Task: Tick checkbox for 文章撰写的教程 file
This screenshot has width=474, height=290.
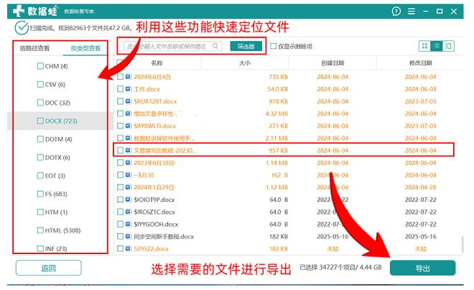Action: [121, 150]
